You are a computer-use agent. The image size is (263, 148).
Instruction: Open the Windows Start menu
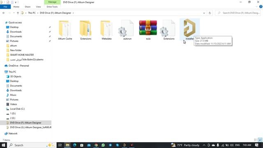coord(3,145)
